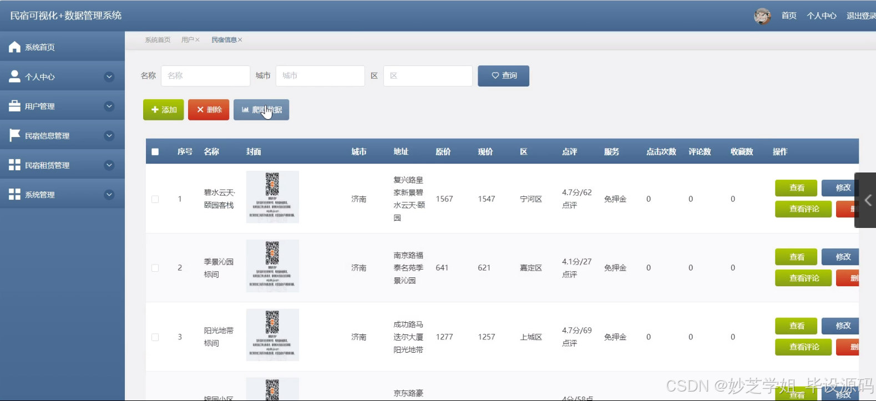This screenshot has height=401, width=876.
Task: Open the 民宿信息管理 sidebar menu
Action: tap(62, 135)
